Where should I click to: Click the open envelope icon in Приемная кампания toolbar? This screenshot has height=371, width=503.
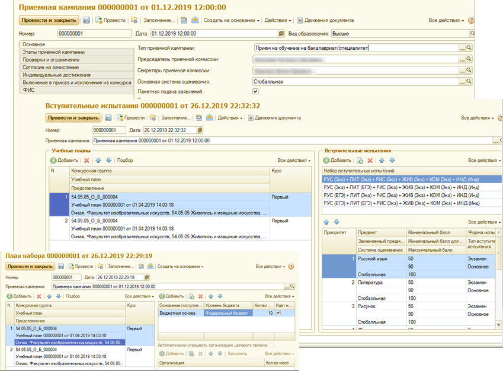[195, 20]
